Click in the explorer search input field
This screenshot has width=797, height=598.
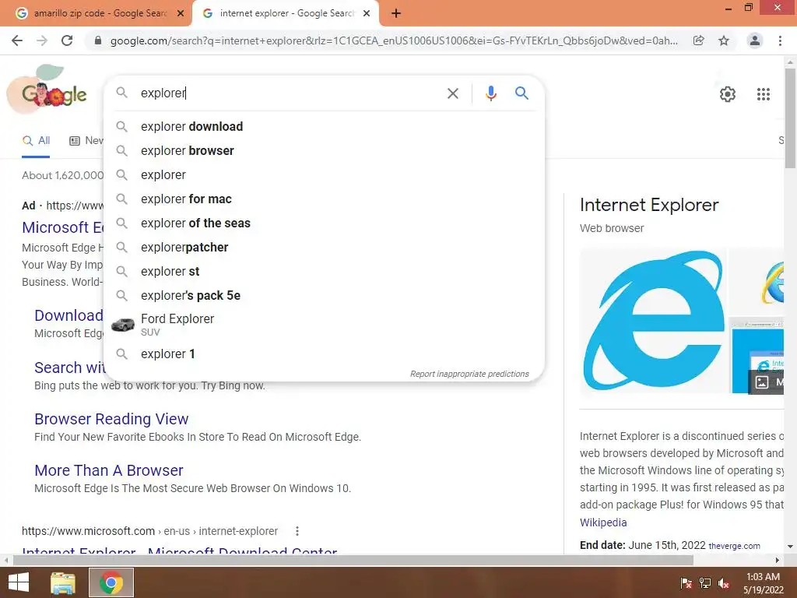(x=290, y=93)
